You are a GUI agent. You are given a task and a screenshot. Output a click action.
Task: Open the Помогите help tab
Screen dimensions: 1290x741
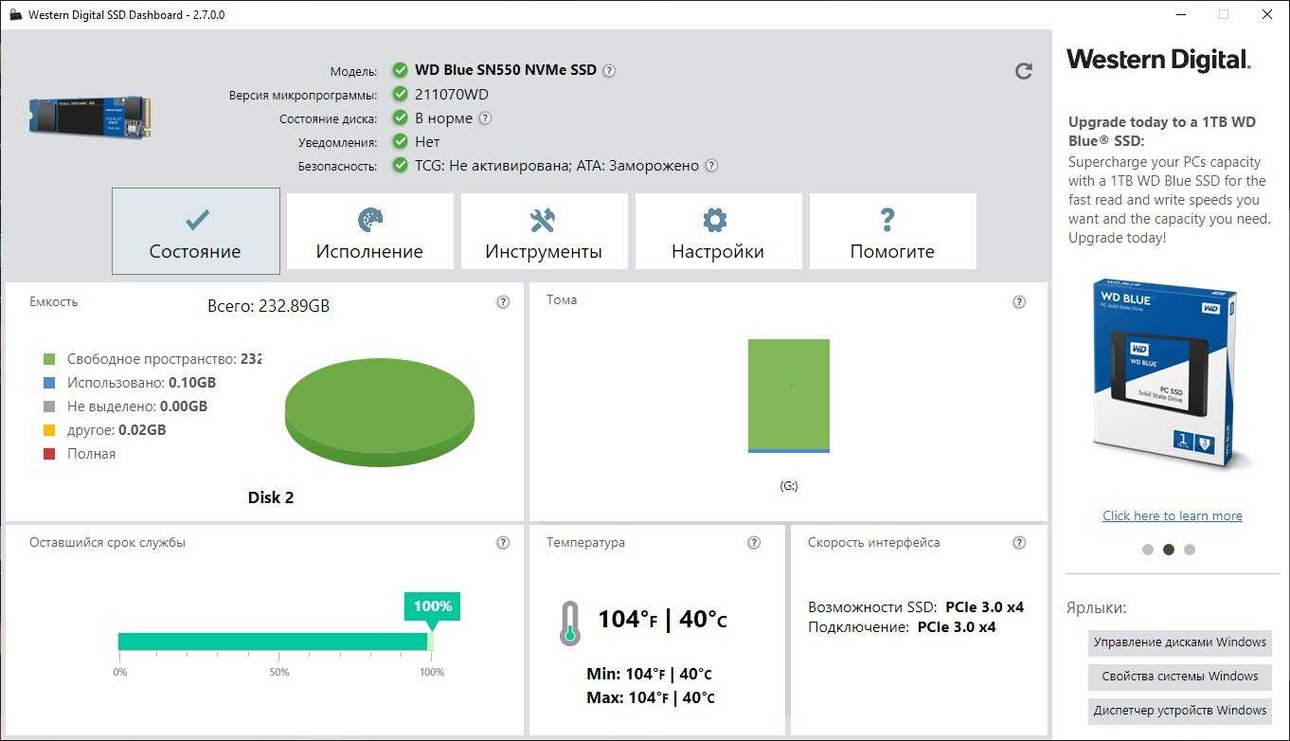pyautogui.click(x=892, y=231)
